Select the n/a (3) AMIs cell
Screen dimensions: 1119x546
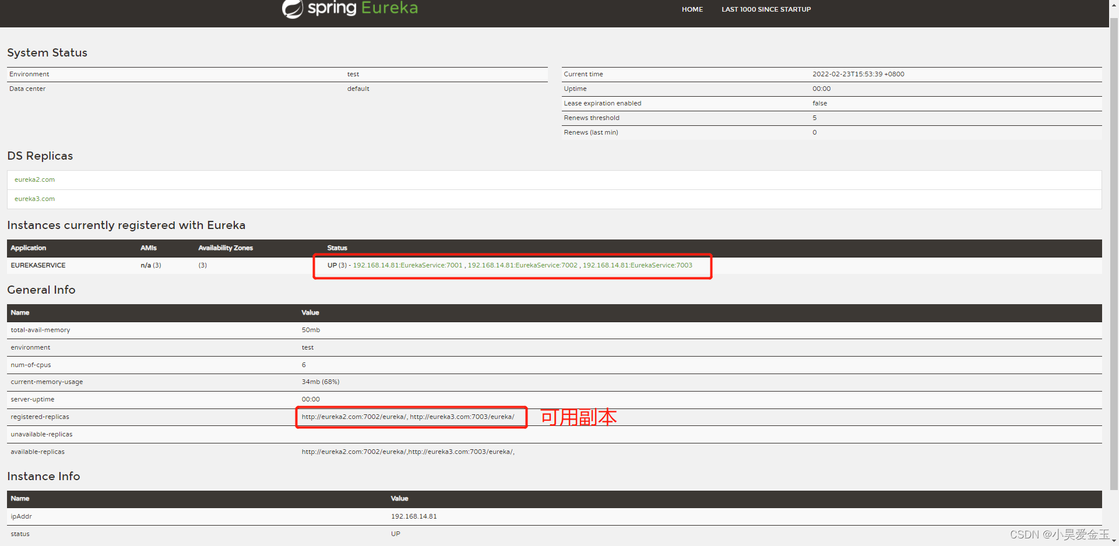pyautogui.click(x=151, y=265)
